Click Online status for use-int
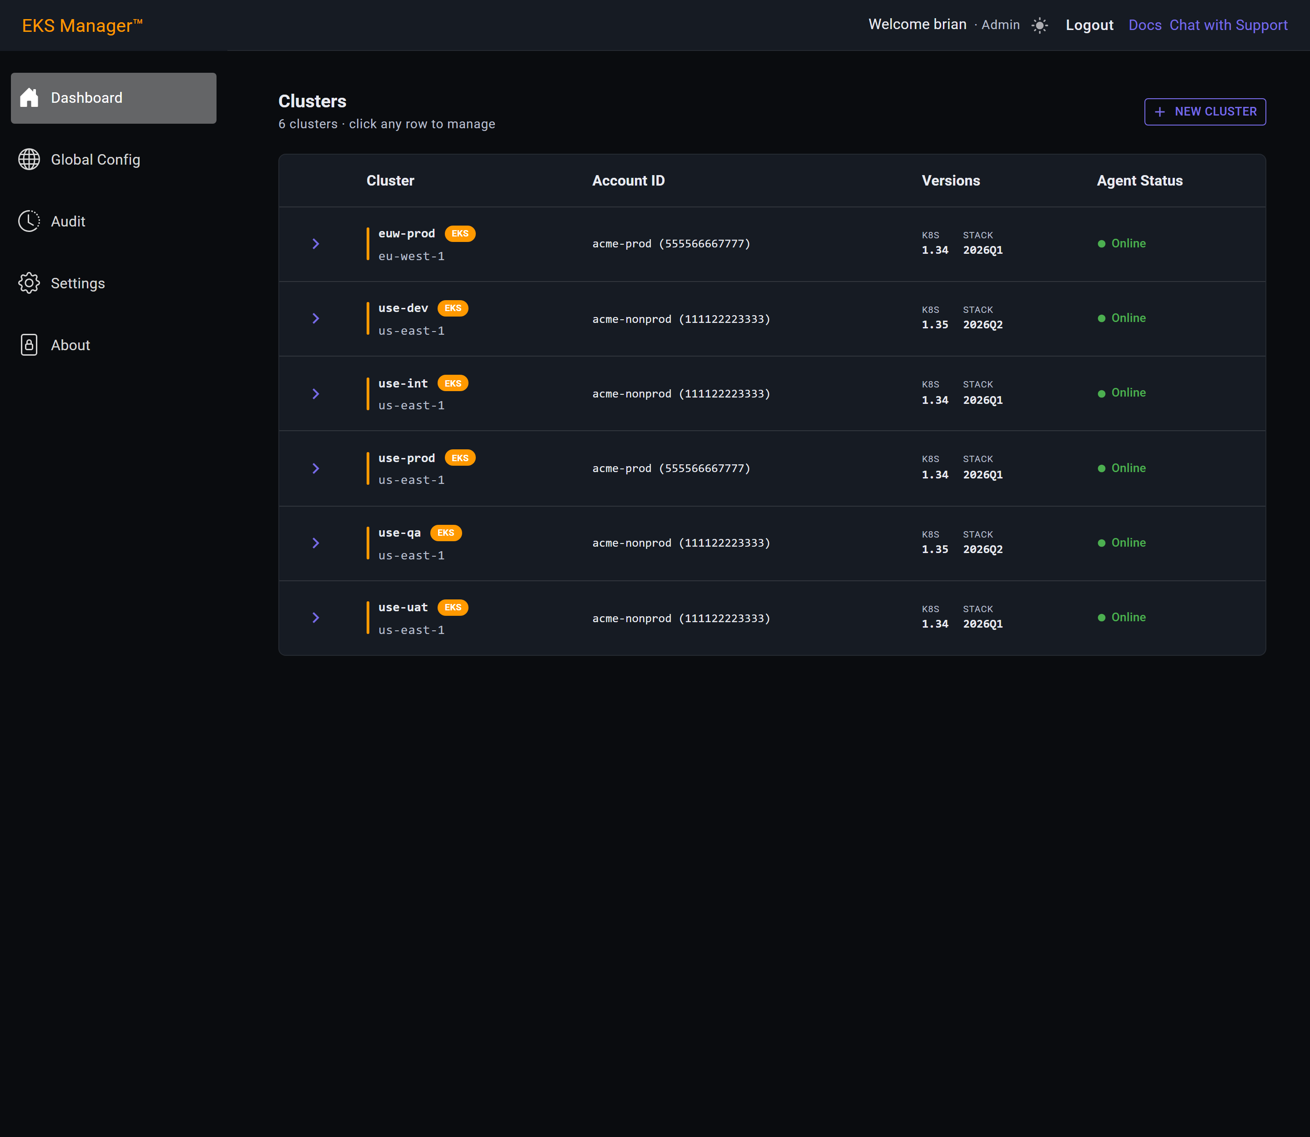The width and height of the screenshot is (1310, 1137). (x=1129, y=393)
